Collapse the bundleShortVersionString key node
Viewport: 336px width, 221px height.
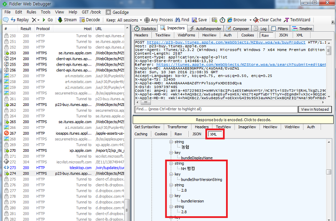pos(171,174)
